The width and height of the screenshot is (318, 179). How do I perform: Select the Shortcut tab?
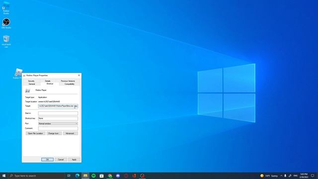click(50, 84)
